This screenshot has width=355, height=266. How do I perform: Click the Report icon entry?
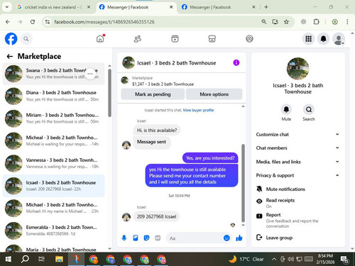click(x=259, y=216)
